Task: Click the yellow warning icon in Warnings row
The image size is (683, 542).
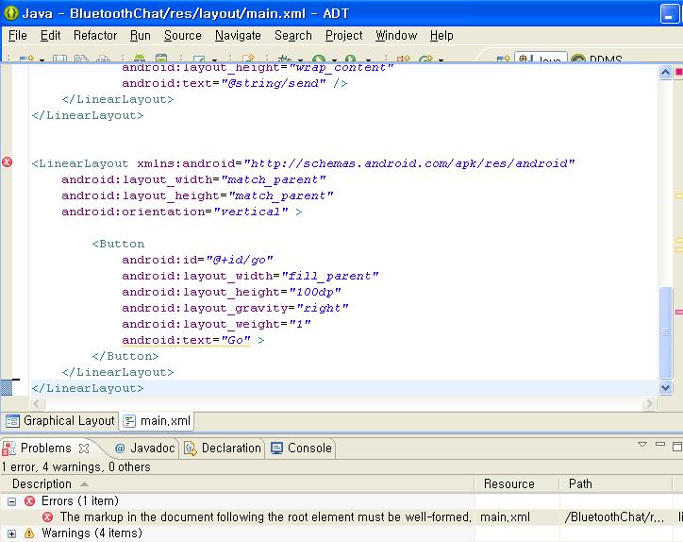Action: click(29, 534)
